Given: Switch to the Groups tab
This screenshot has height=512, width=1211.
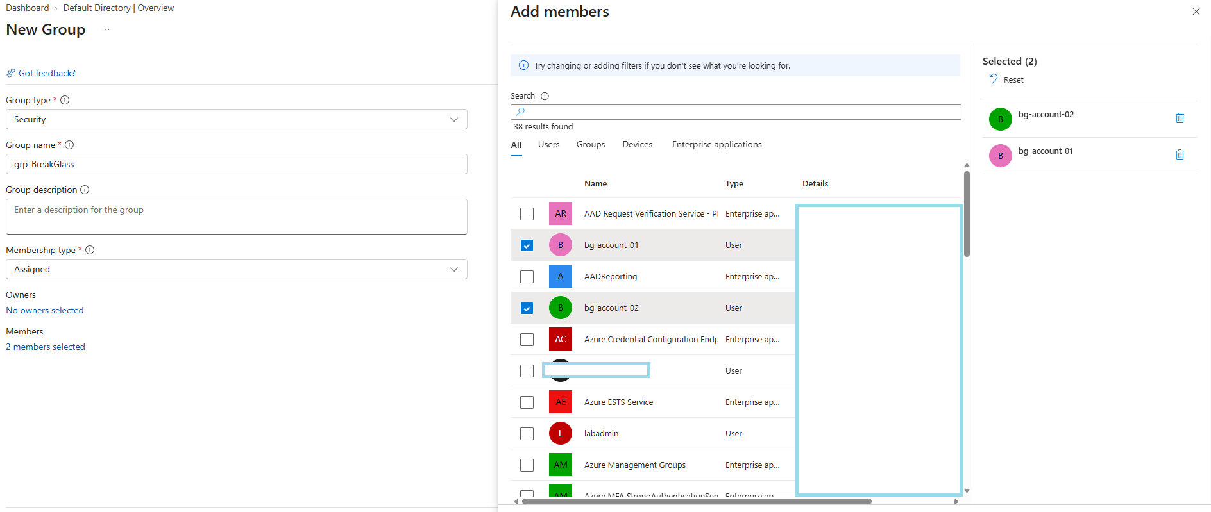Looking at the screenshot, I should click(591, 145).
